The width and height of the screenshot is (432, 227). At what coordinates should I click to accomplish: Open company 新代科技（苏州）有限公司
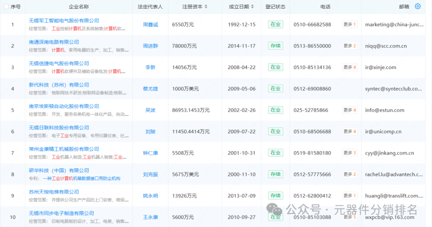[x=59, y=85]
